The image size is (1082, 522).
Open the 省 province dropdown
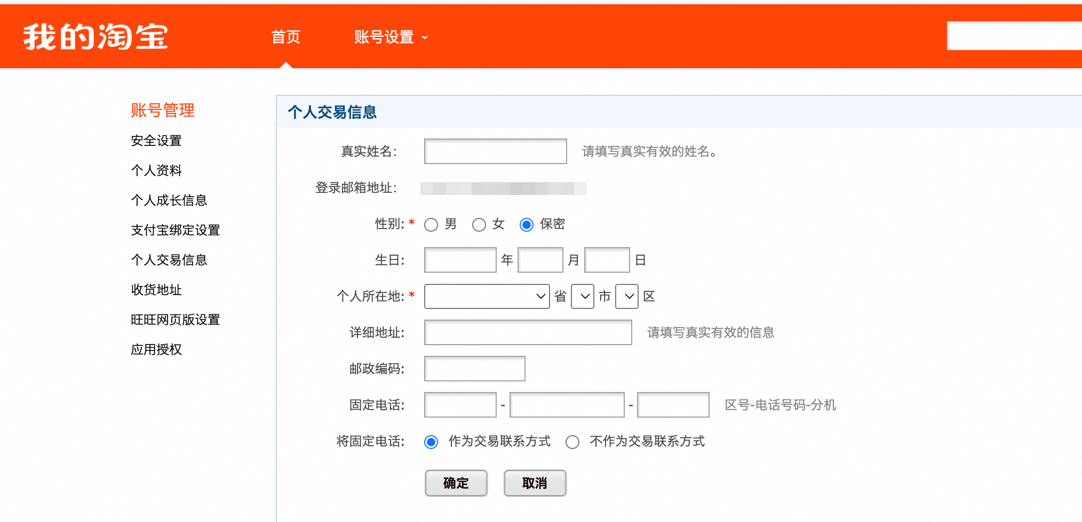pos(487,296)
